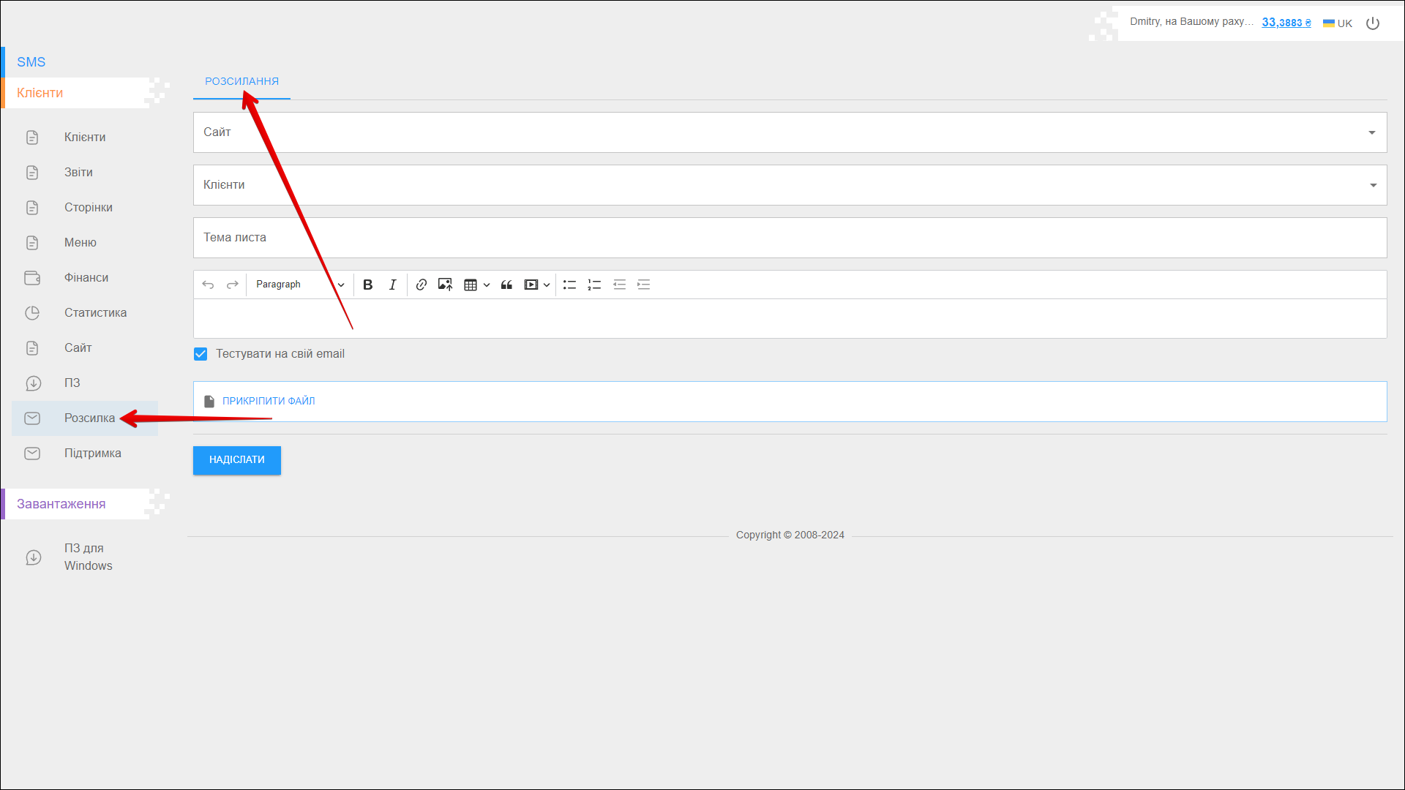The height and width of the screenshot is (790, 1405).
Task: Click the Тема листа input field
Action: [789, 238]
